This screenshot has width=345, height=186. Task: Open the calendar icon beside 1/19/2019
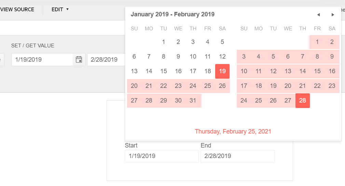click(x=79, y=59)
